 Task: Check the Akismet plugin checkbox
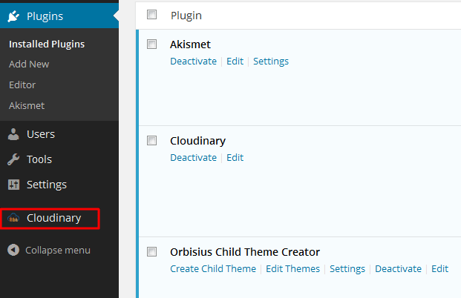(151, 44)
